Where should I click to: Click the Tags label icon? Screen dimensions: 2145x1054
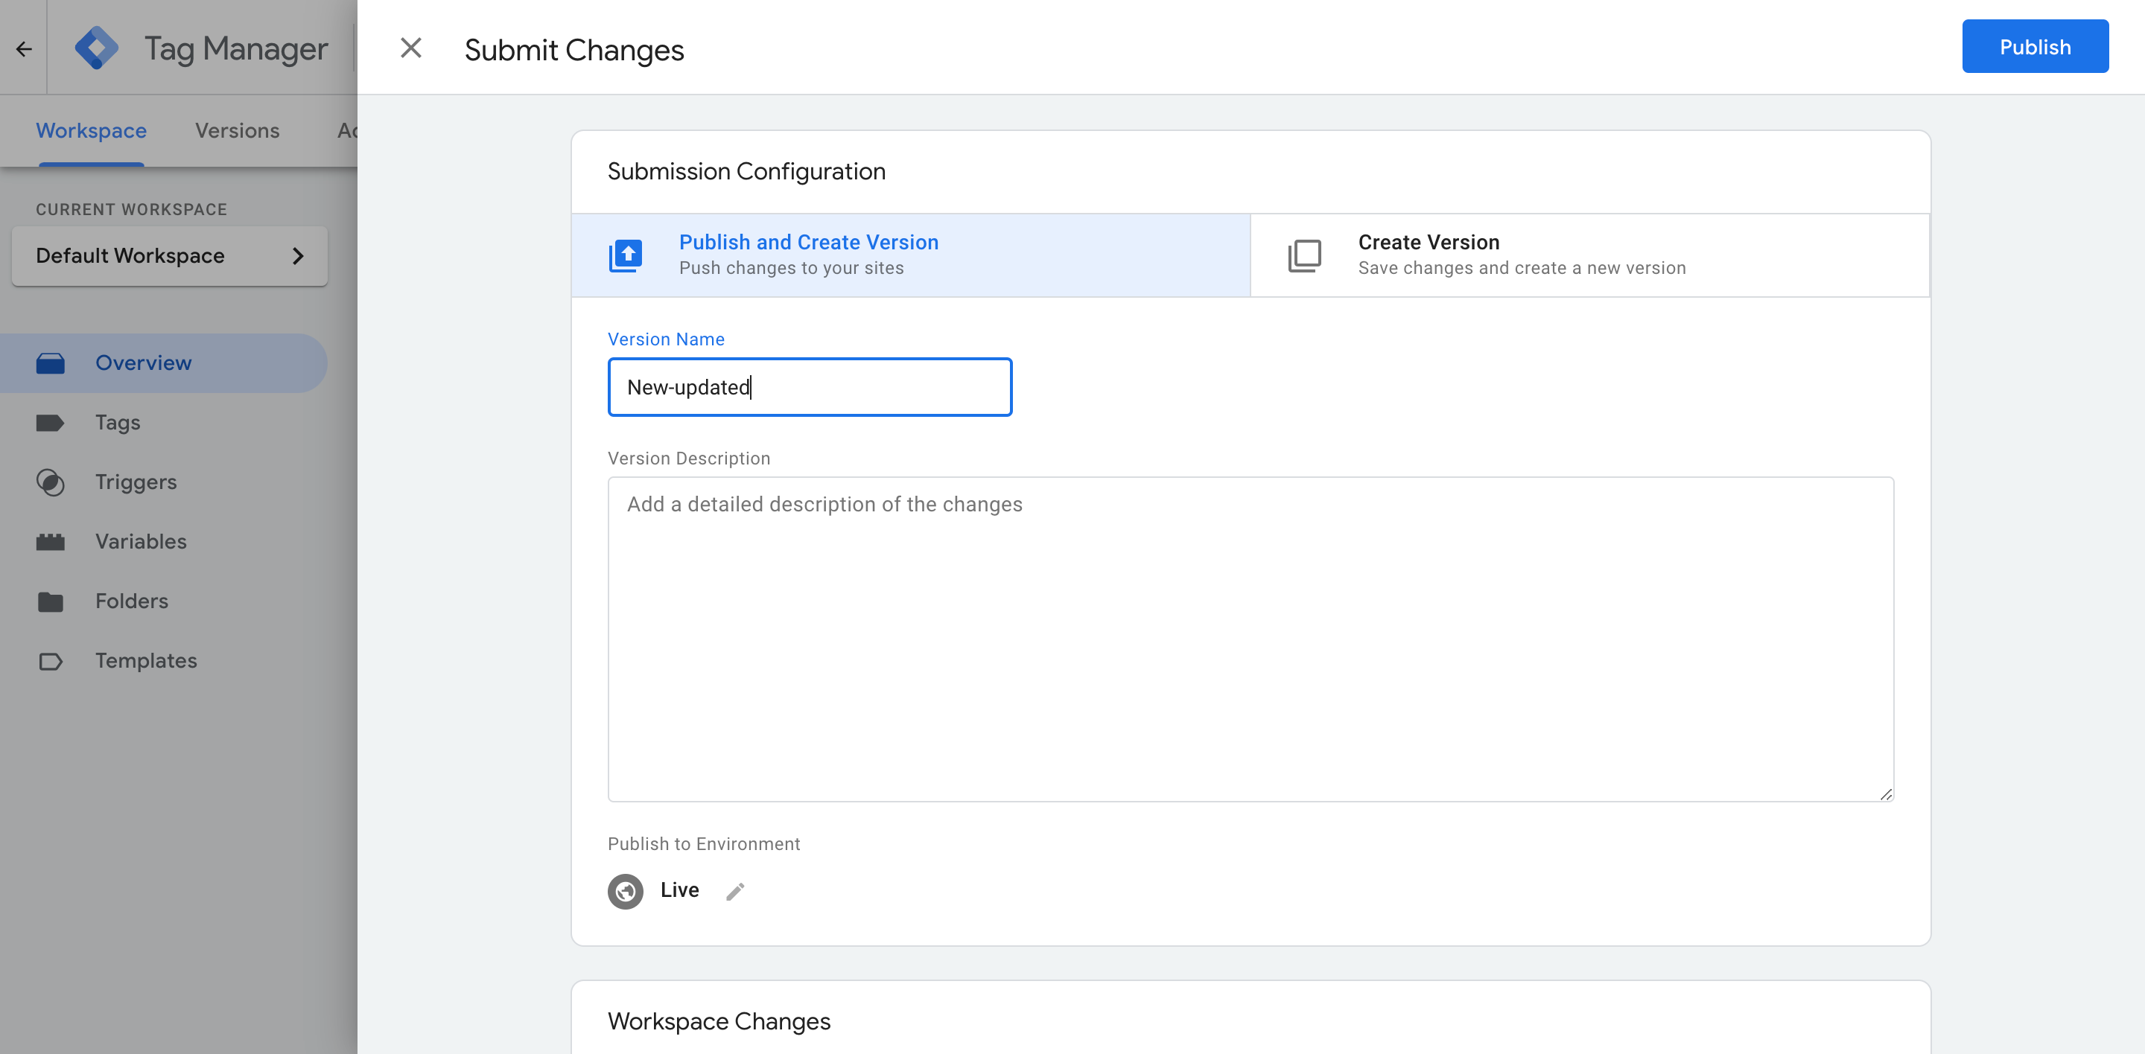pyautogui.click(x=50, y=423)
